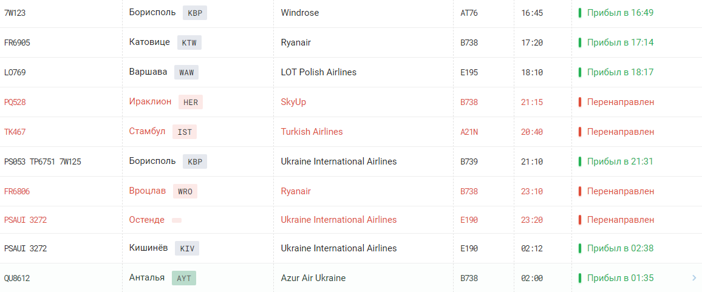Select the WRO badge beside Вроцлав
Viewport: 702px width, 292px height.
(x=185, y=191)
